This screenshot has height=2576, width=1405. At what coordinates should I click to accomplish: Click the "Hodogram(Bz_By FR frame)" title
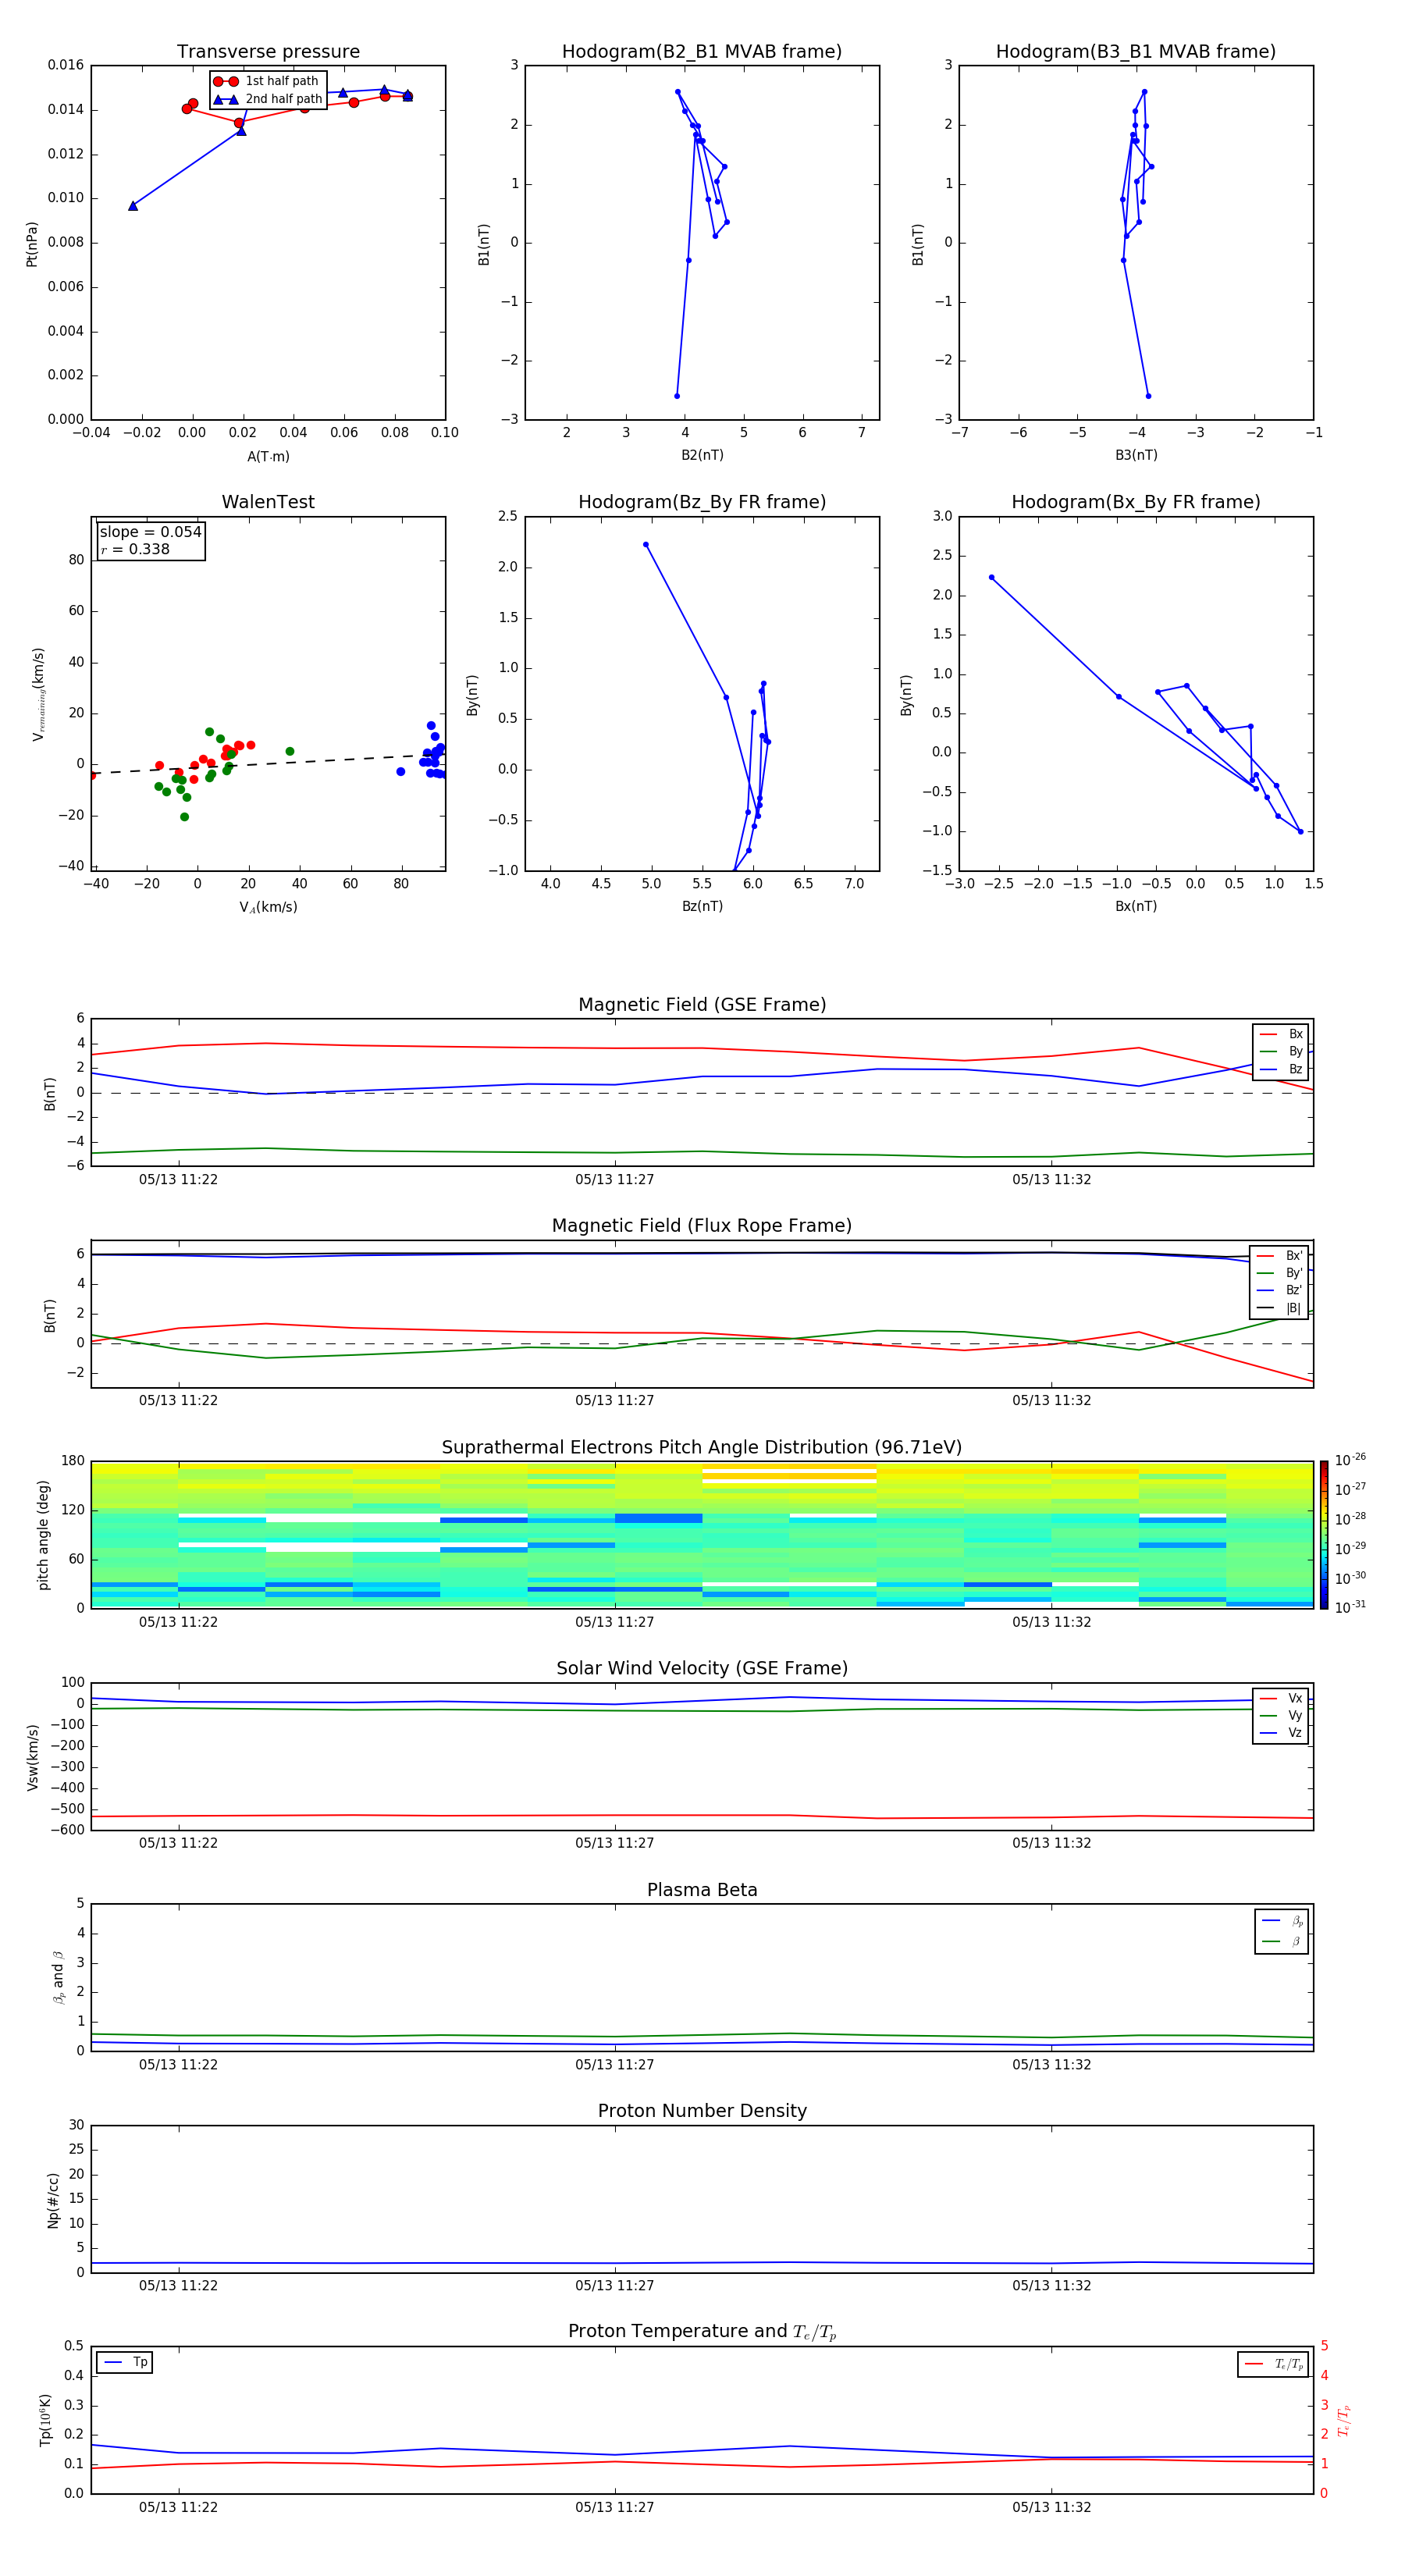point(702,502)
